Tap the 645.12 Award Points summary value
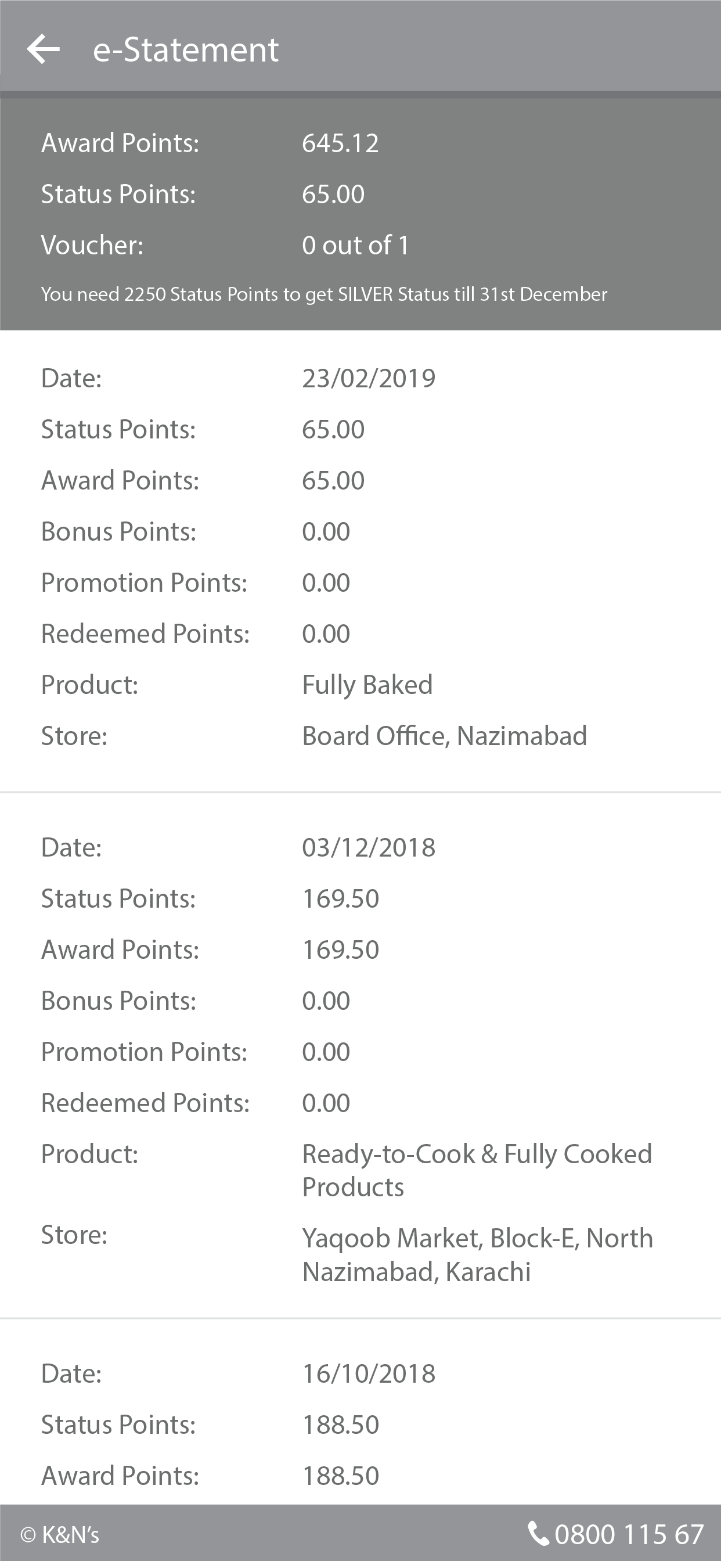 tap(340, 143)
